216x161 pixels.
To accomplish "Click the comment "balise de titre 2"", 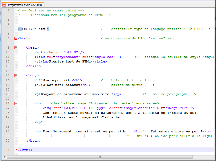I will 128,85.
